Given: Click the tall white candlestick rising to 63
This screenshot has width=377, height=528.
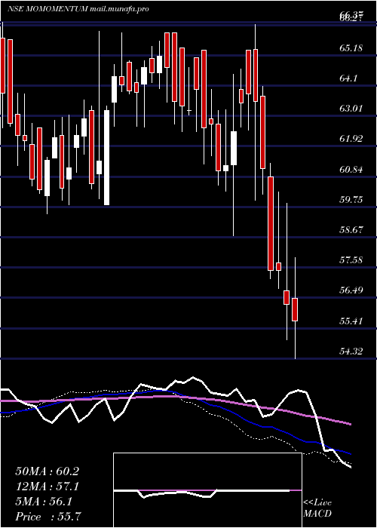Looking at the screenshot, I should (x=107, y=157).
